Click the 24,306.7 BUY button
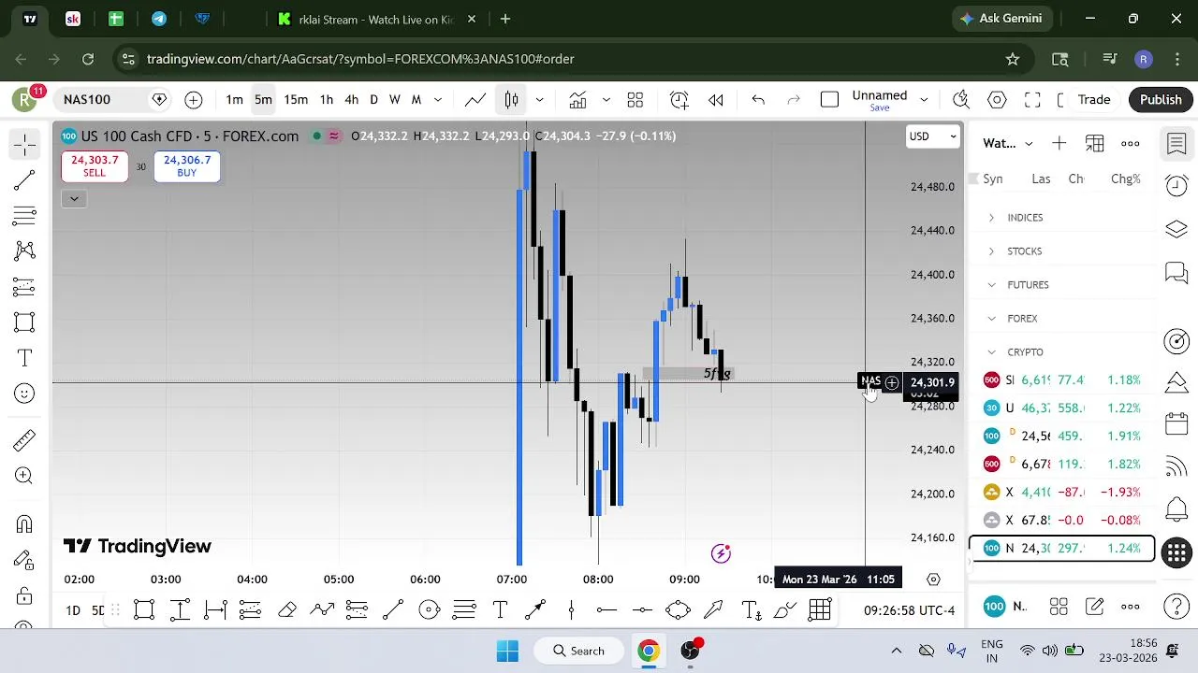The width and height of the screenshot is (1198, 673). (x=187, y=166)
